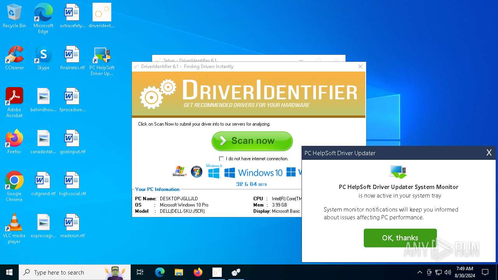Viewport: 498px width, 280px height.
Task: Open the Skype desktop shortcut
Action: coord(43,58)
